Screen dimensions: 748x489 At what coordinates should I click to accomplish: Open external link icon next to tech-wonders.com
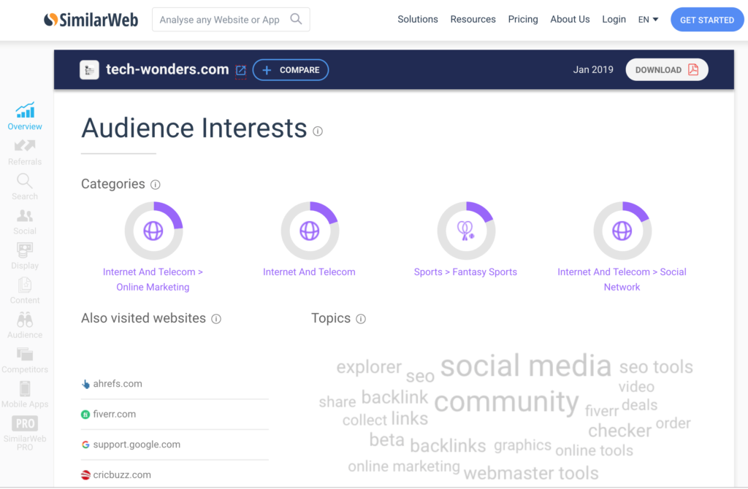pyautogui.click(x=240, y=71)
